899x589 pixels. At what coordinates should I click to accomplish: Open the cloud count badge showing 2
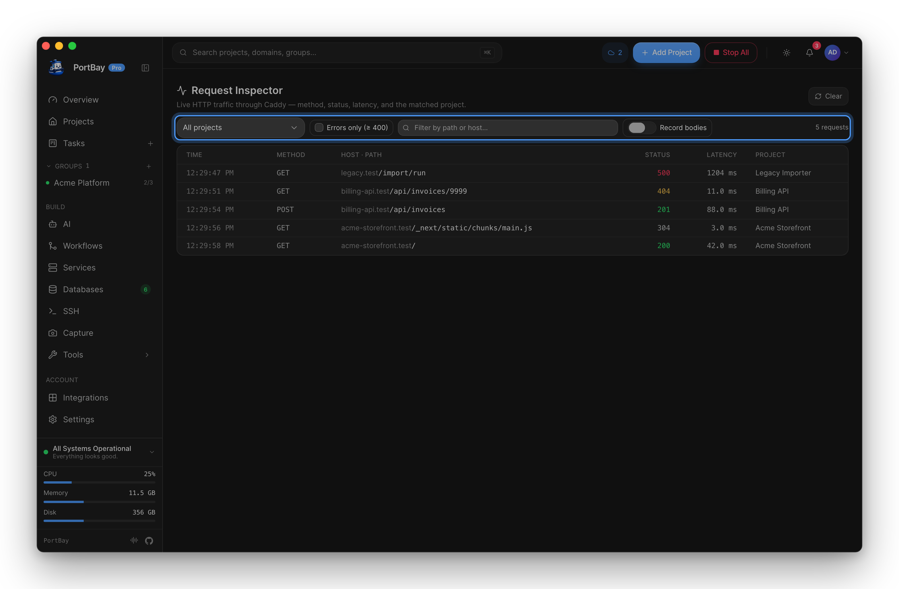[615, 52]
